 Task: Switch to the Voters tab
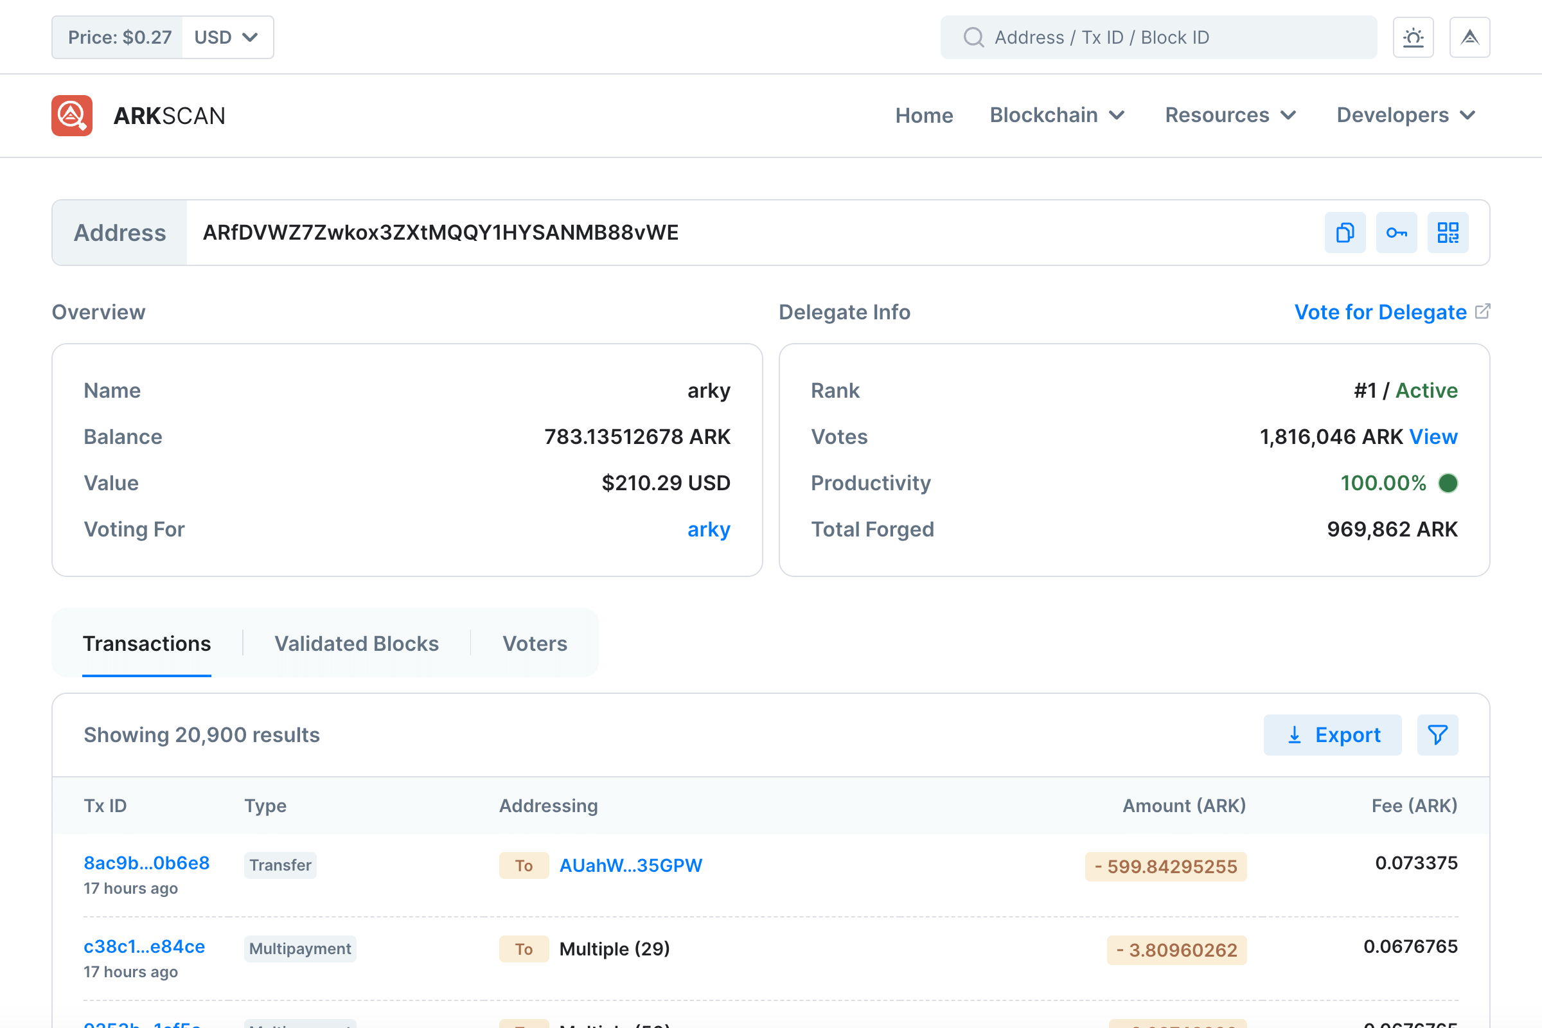535,644
